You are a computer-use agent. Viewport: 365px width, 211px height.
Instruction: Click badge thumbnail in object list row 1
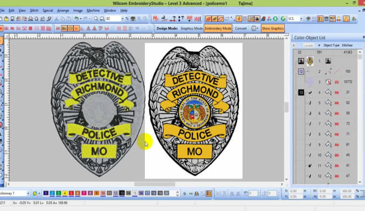310,61
